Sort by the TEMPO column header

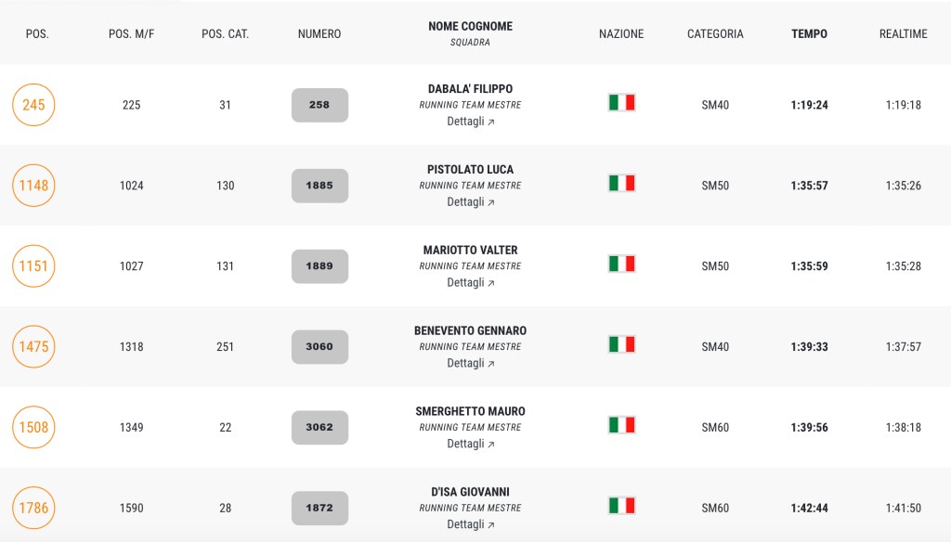pos(809,34)
